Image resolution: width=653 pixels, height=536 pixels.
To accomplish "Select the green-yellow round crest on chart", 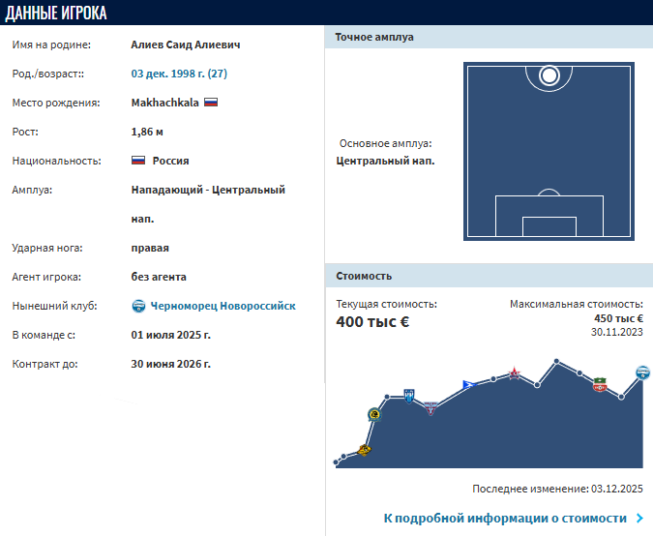I will pyautogui.click(x=374, y=414).
